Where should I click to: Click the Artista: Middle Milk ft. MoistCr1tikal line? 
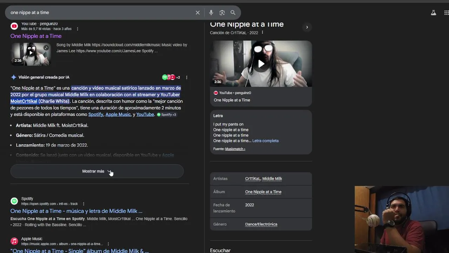tap(52, 125)
